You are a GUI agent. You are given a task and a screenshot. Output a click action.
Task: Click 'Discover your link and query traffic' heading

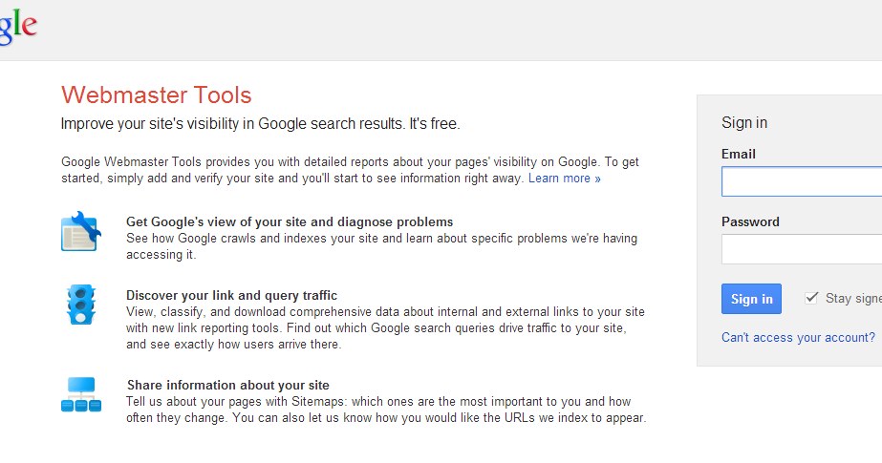[x=232, y=296]
